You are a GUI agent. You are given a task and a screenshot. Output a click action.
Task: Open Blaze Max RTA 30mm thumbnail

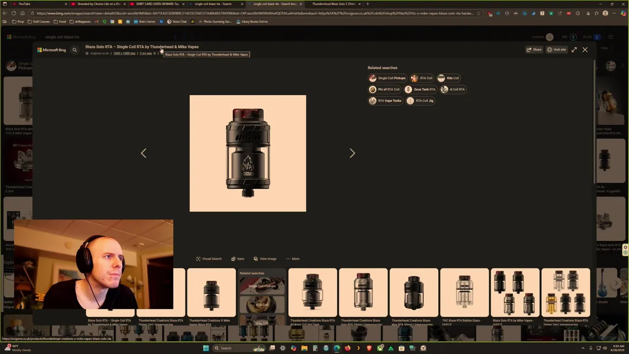[414, 293]
